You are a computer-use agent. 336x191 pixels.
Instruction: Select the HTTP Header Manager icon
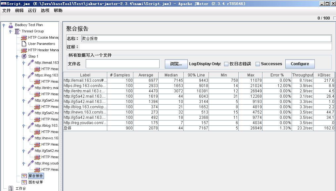pos(24,50)
